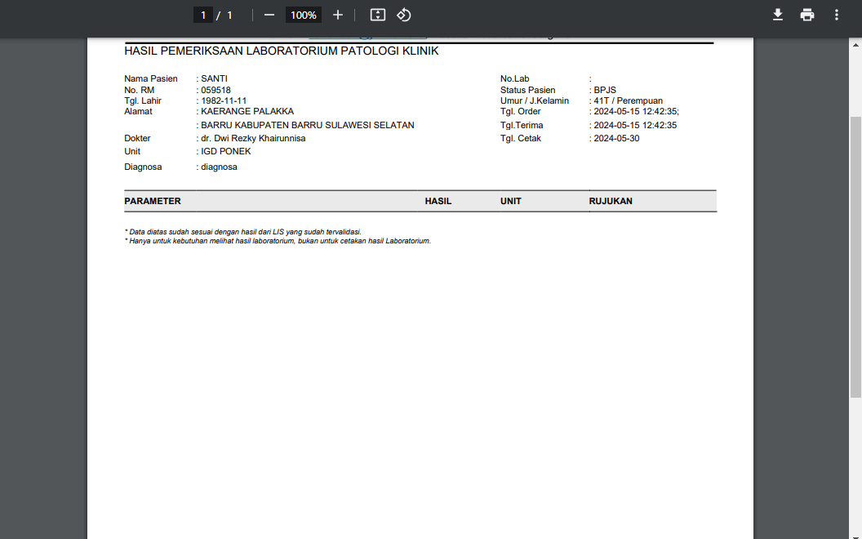Click the patient name SANTI

214,78
